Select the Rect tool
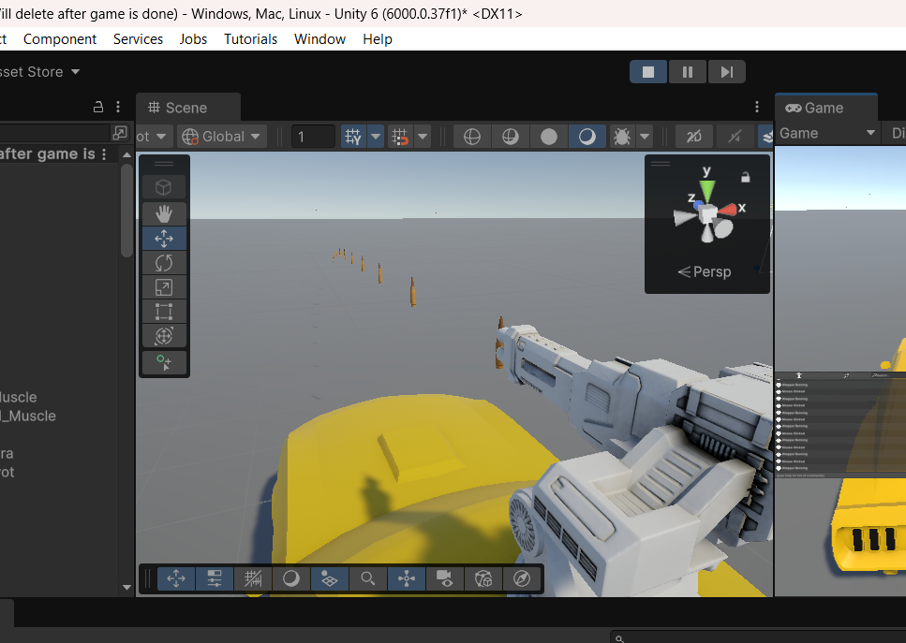The image size is (906, 643). pyautogui.click(x=164, y=312)
